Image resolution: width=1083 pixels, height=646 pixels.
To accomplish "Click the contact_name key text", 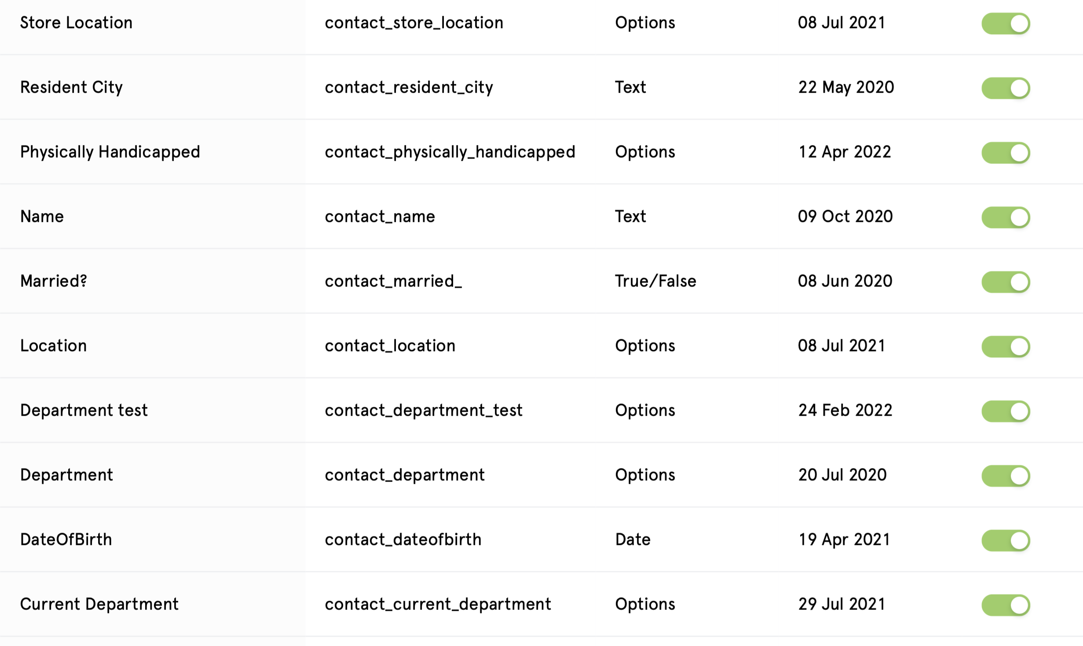I will point(380,217).
